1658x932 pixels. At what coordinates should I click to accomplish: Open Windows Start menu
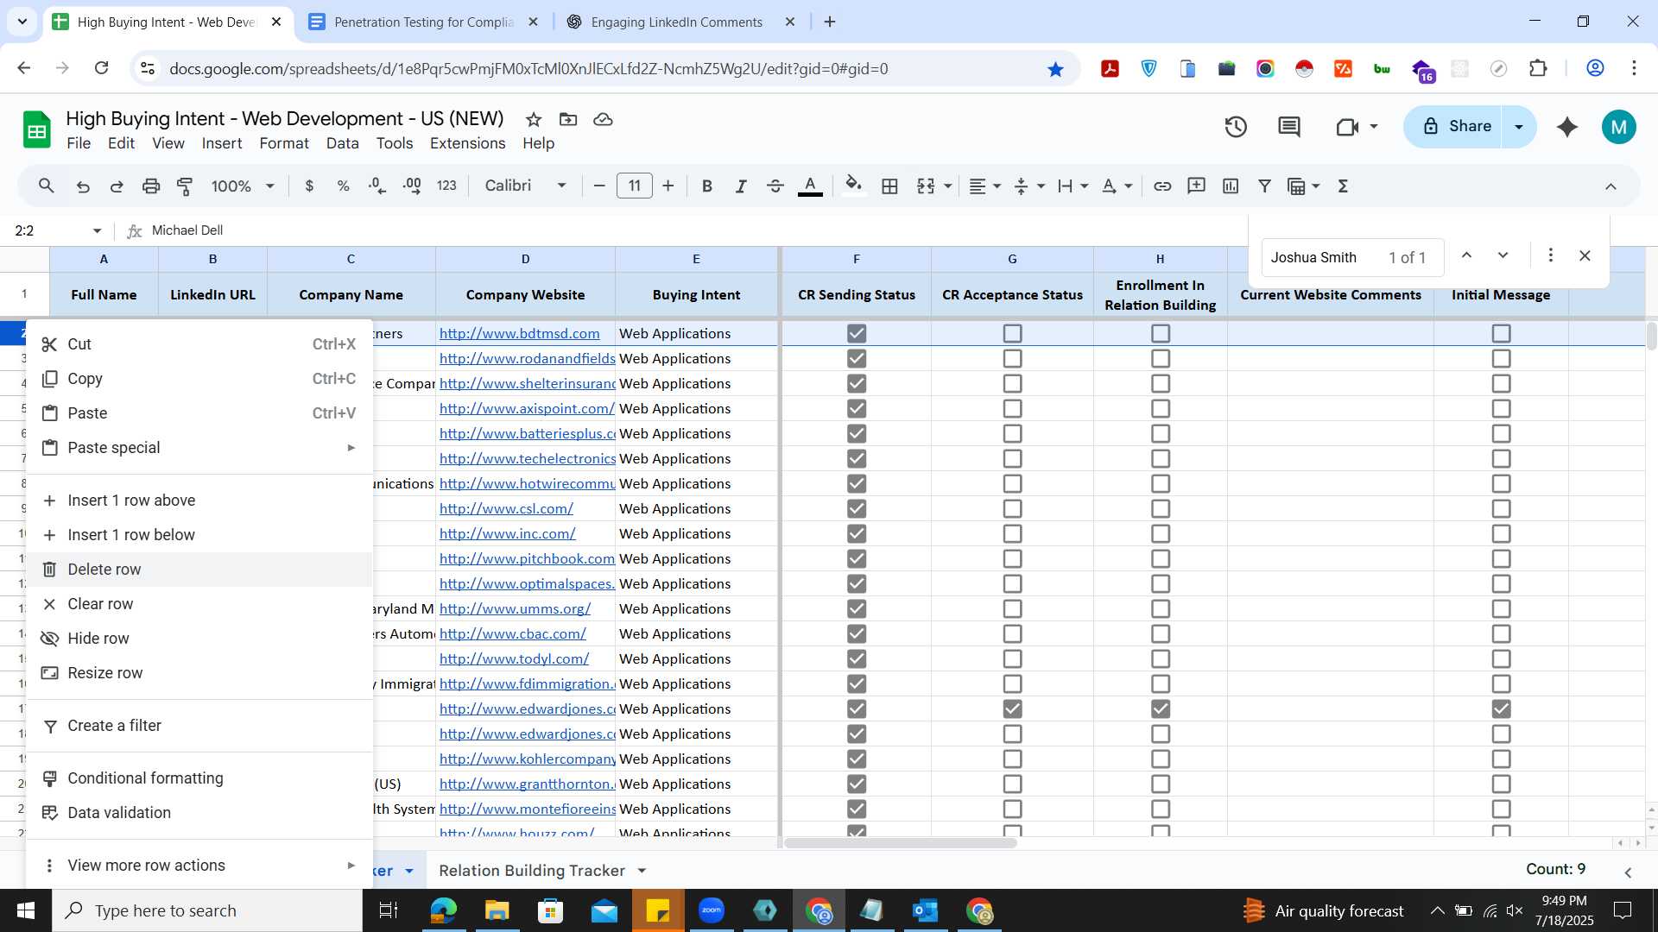(26, 910)
